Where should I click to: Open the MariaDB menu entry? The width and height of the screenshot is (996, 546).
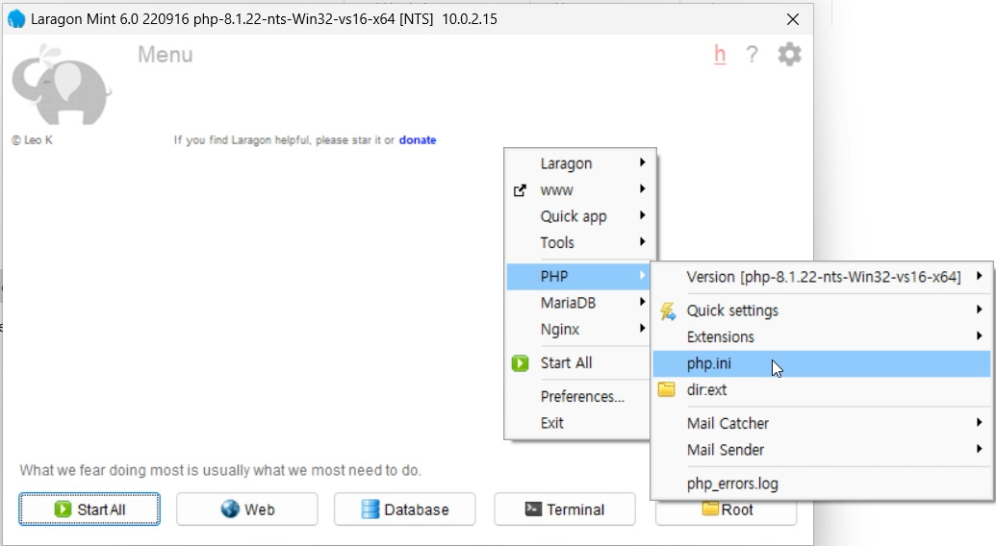(x=578, y=303)
